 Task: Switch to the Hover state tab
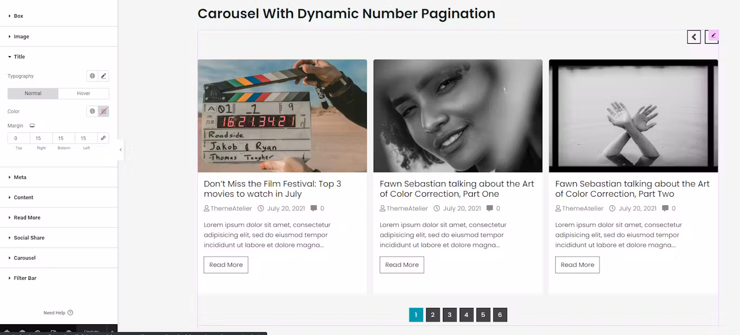point(84,93)
